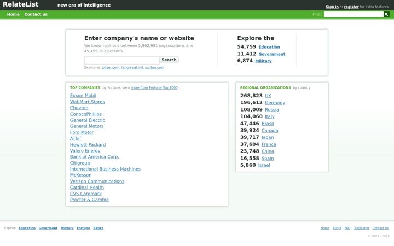Click the company name search box
Image resolution: width=394 pixels, height=246 pixels.
(x=122, y=60)
